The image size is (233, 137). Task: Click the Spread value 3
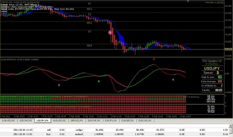pos(218,73)
